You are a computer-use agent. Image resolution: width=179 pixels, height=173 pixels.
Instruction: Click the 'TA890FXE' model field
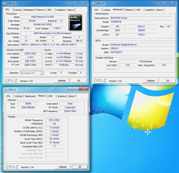click(x=130, y=22)
